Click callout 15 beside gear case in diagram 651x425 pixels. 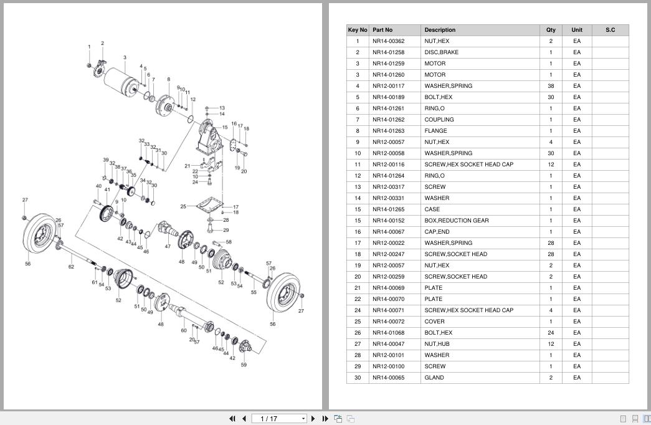tap(225, 128)
